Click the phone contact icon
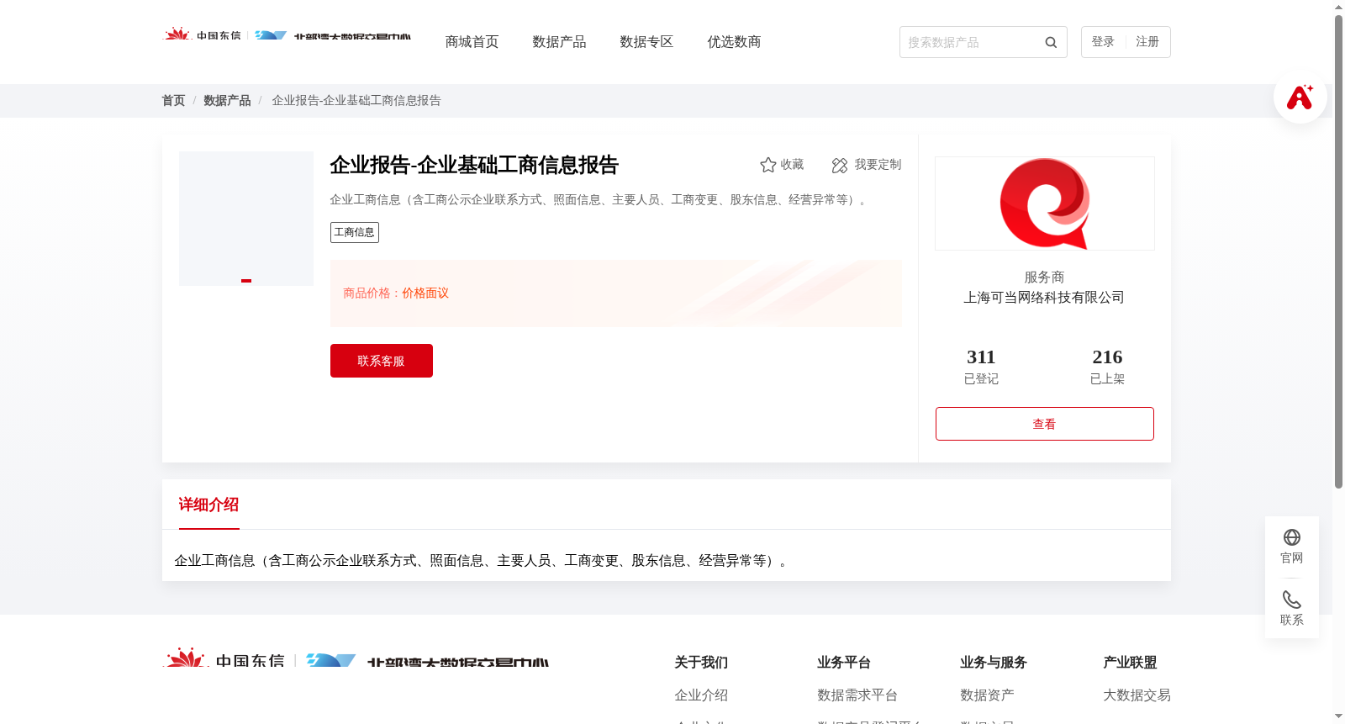Screen dimensions: 1345x724 (x=1292, y=600)
